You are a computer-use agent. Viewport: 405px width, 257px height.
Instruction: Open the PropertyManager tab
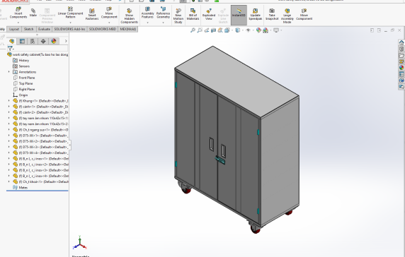pyautogui.click(x=22, y=41)
